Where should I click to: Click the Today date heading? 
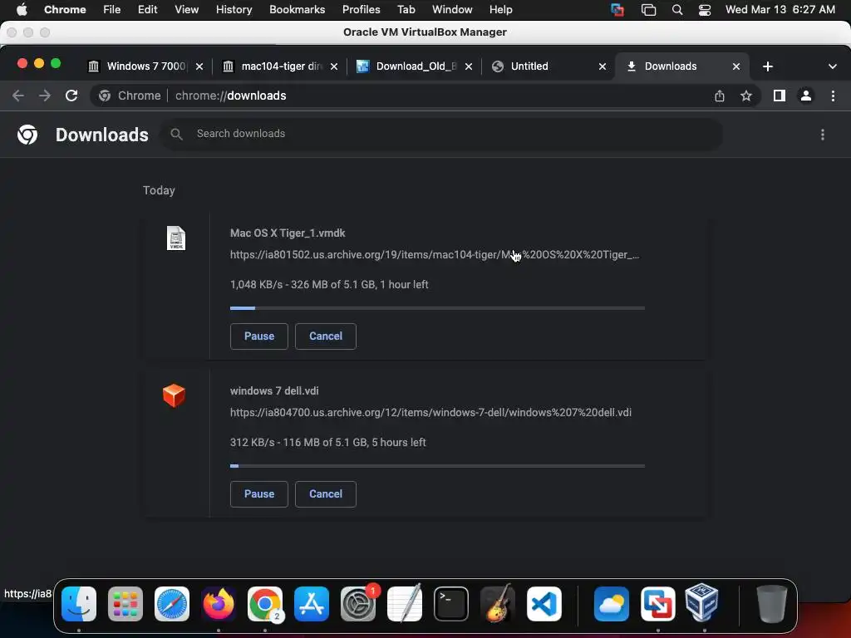coord(159,190)
